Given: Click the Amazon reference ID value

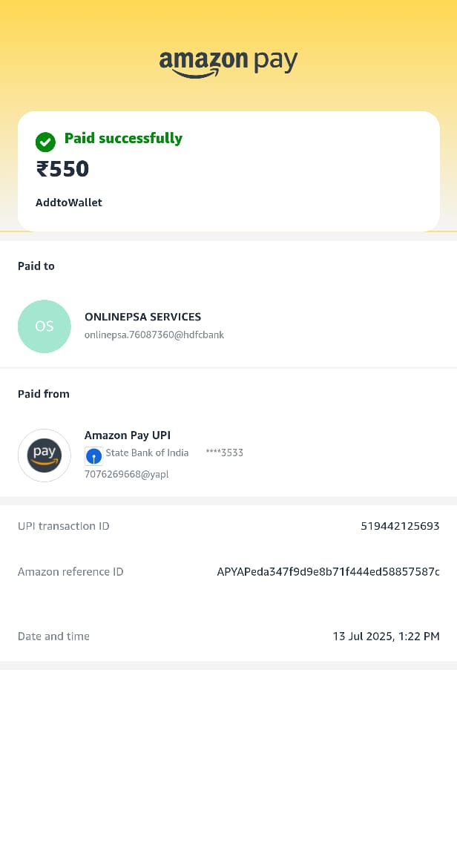Looking at the screenshot, I should click(328, 572).
